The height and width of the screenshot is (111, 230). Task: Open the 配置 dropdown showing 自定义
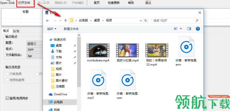35,43
